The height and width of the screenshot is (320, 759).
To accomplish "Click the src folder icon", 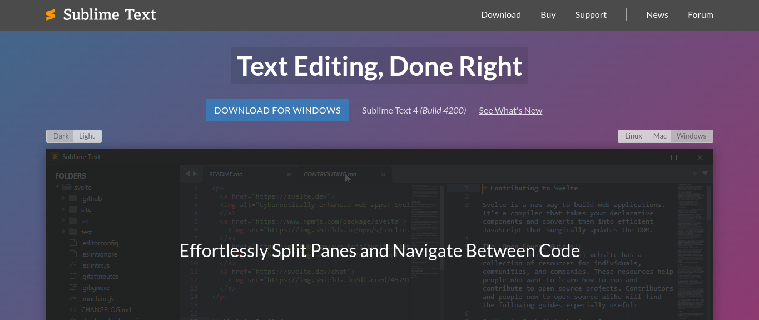I will (73, 221).
